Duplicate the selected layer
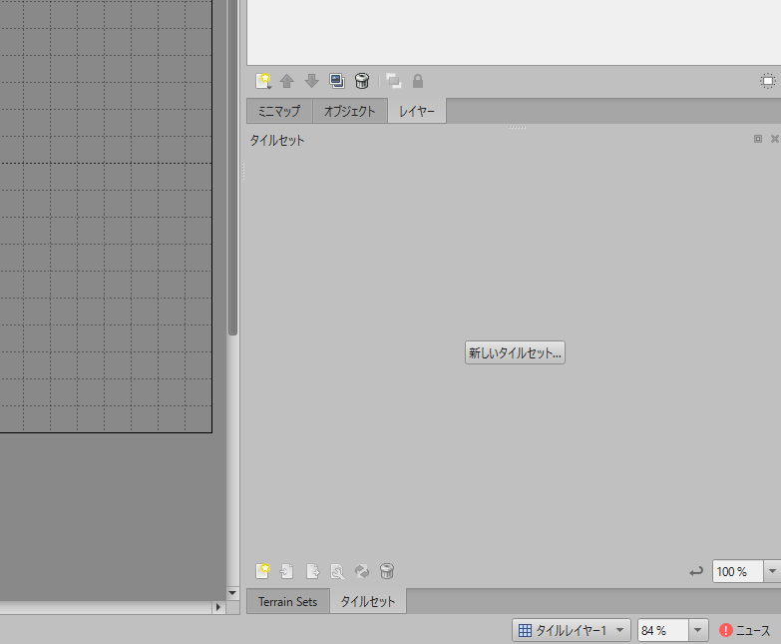 [337, 81]
